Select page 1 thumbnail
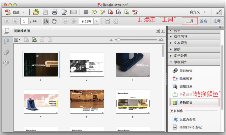Screen dimensions: 226x135 (41, 65)
